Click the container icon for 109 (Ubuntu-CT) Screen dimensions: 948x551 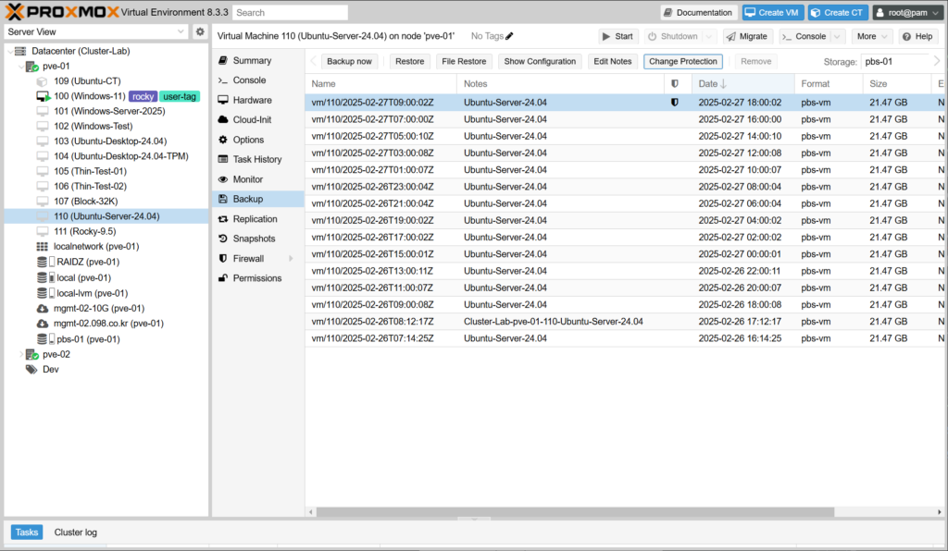pyautogui.click(x=43, y=81)
